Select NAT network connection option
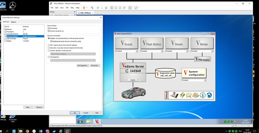The width and height of the screenshot is (259, 133). click(x=49, y=45)
